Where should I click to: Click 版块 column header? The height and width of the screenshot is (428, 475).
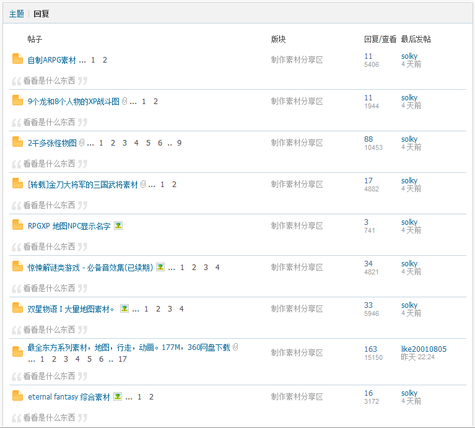coord(279,39)
